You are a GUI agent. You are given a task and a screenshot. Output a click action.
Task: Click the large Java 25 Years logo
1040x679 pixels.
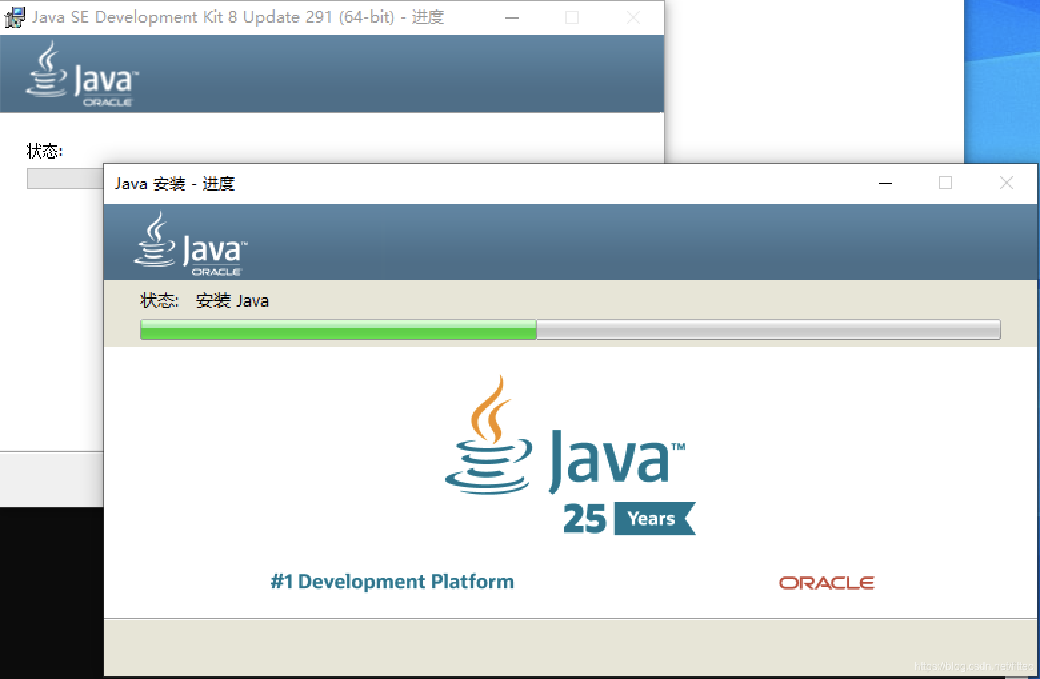(x=570, y=455)
